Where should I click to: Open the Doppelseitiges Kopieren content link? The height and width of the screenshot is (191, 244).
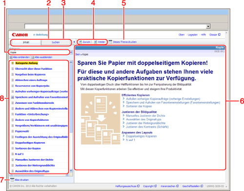tap(142, 136)
